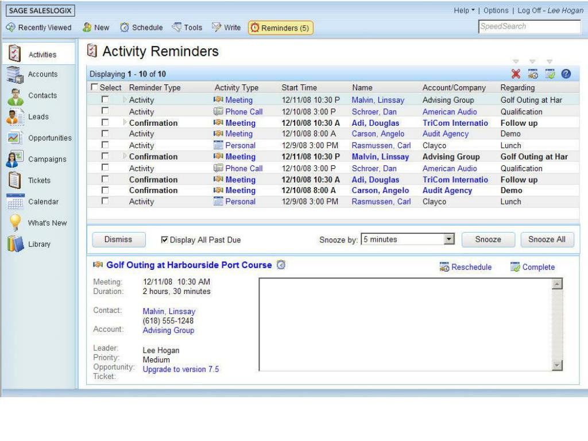Open the What's New lightbulb icon
Viewport: 588px width, 441px height.
coord(16,222)
